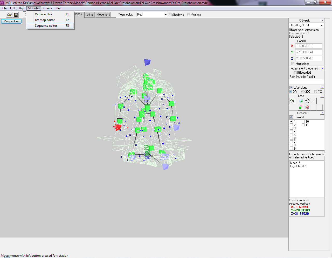The width and height of the screenshot is (332, 258).
Task: Select Mesh15 in the bones list
Action: click(x=295, y=163)
